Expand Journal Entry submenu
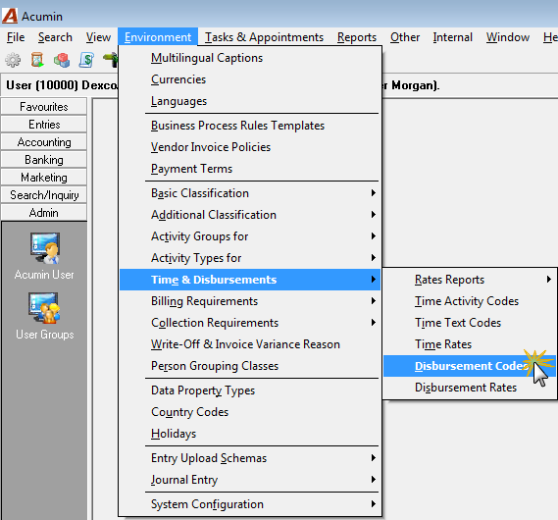This screenshot has width=558, height=520. coord(250,480)
